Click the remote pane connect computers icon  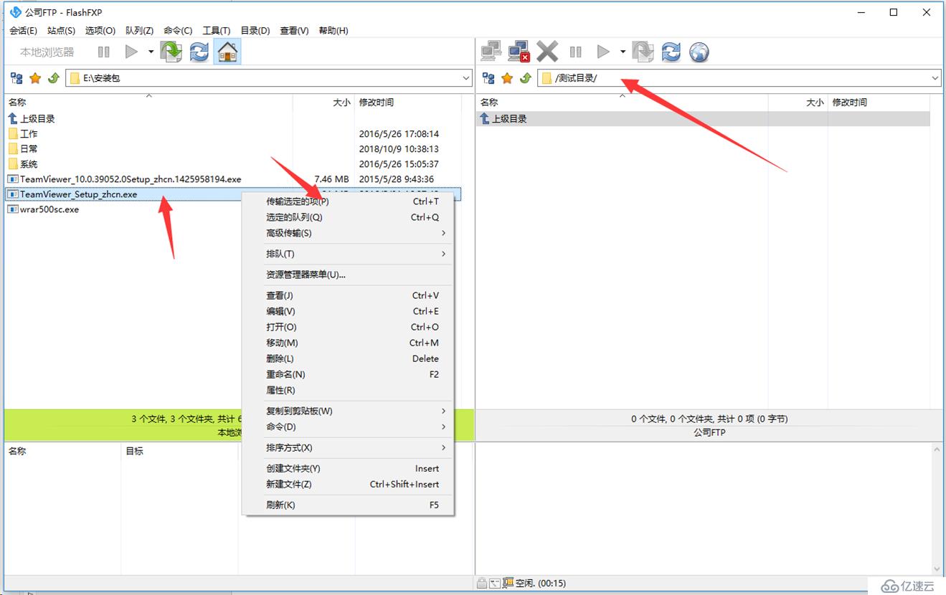(491, 52)
